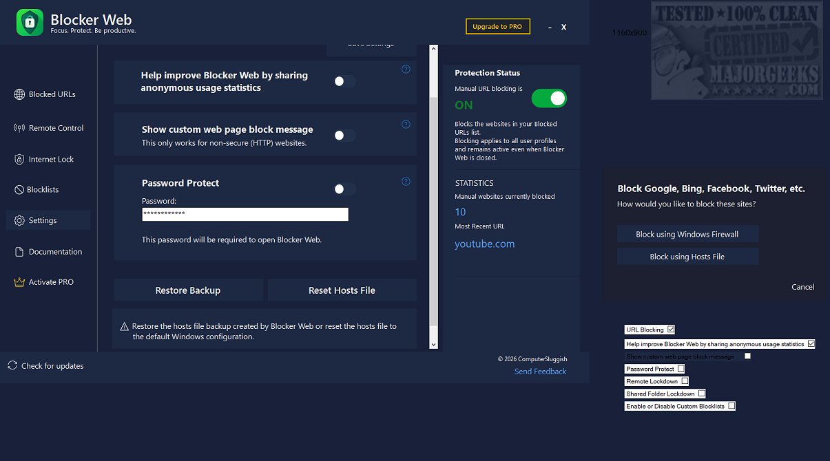Check the Password Protect checkbox
The image size is (830, 461).
coord(681,369)
